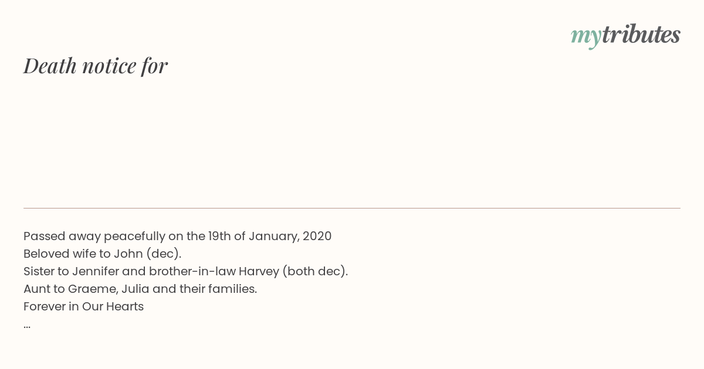This screenshot has height=369, width=704.
Task: Click the name "Jennifer" in the notice
Action: (x=96, y=271)
